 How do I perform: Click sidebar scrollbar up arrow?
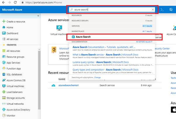(x=39, y=49)
